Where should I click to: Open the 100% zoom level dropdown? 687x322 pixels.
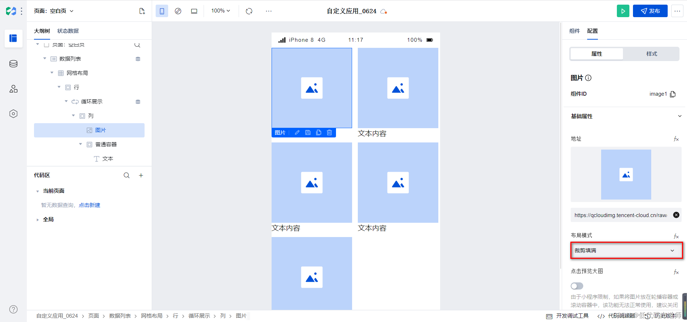coord(220,11)
